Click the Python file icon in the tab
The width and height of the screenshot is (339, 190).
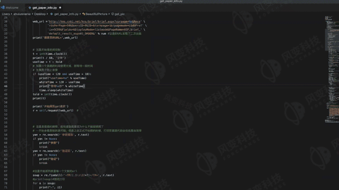(30, 8)
